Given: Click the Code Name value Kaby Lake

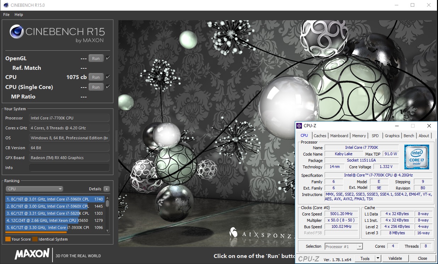Looking at the screenshot, I should [x=344, y=154].
